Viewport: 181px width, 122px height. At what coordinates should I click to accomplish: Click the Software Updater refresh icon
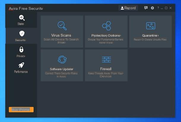62,60
